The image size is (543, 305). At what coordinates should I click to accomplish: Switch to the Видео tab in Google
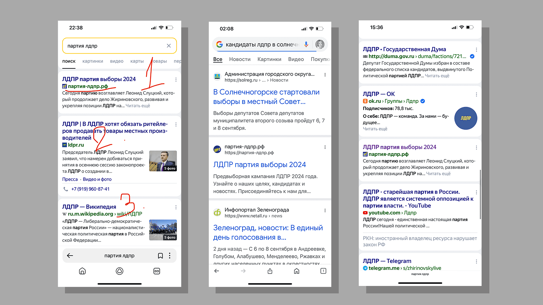click(x=296, y=59)
